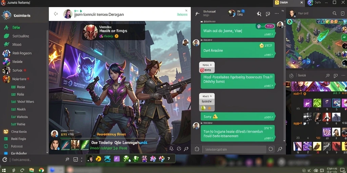Open the note icon in the chat header
The width and height of the screenshot is (347, 173).
click(x=268, y=14)
